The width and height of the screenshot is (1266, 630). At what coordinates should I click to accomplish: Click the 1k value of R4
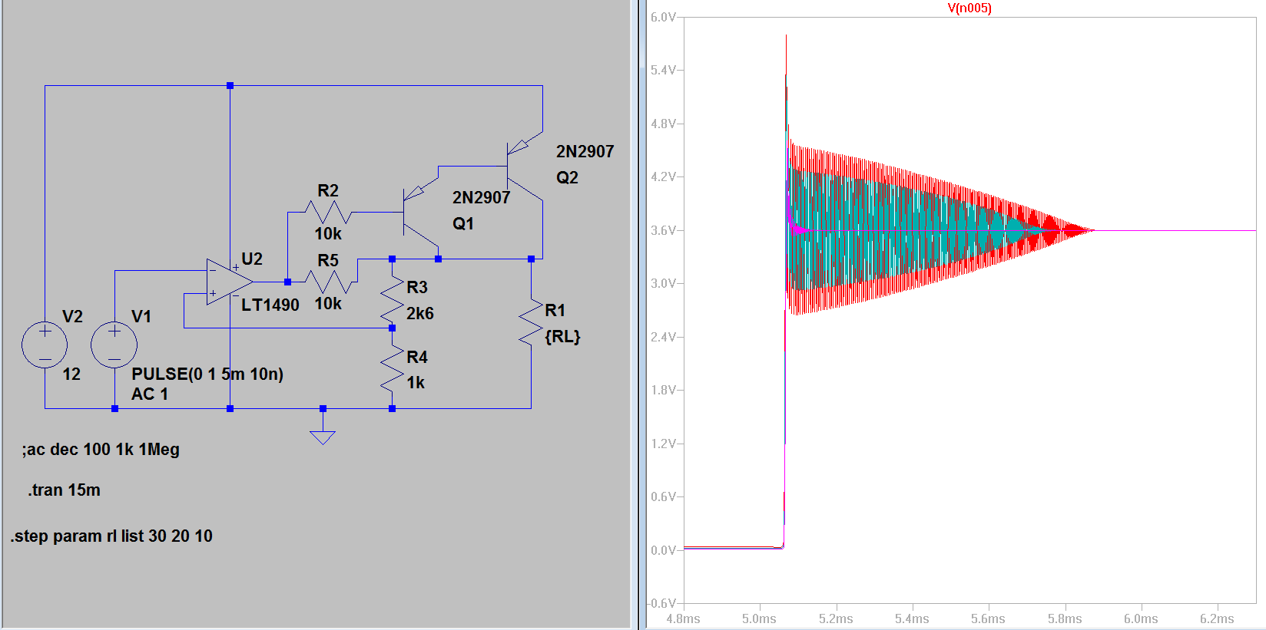(416, 382)
